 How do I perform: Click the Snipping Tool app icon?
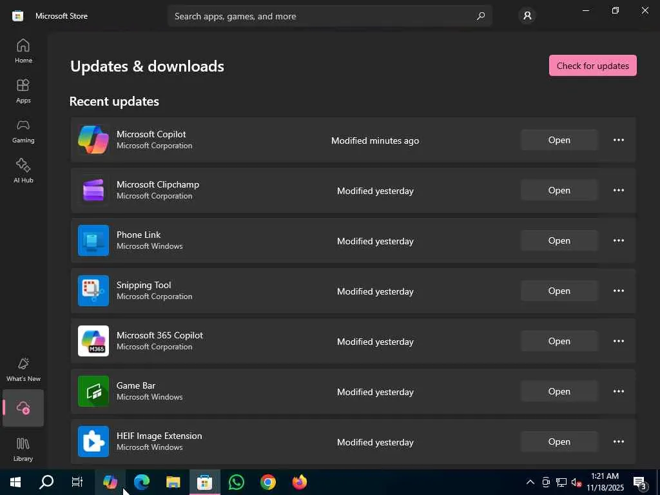click(x=93, y=291)
